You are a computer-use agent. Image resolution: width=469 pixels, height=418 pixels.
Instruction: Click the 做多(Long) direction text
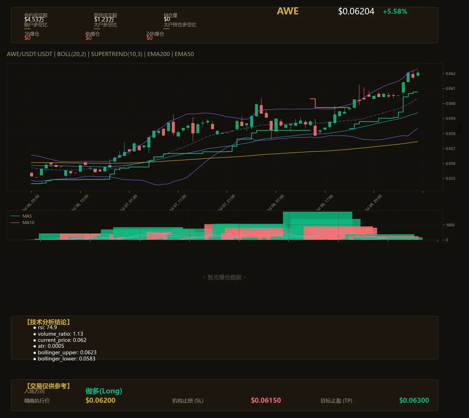pos(104,391)
